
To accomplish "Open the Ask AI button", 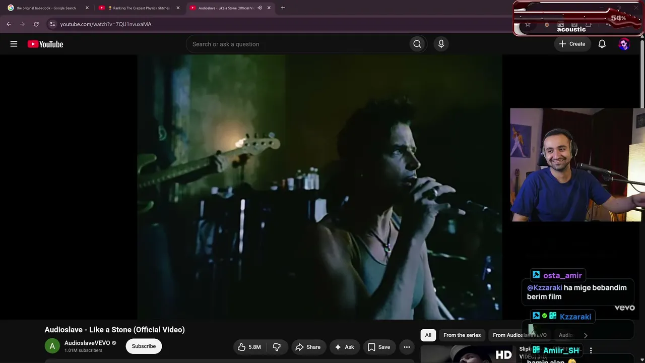I will (344, 347).
